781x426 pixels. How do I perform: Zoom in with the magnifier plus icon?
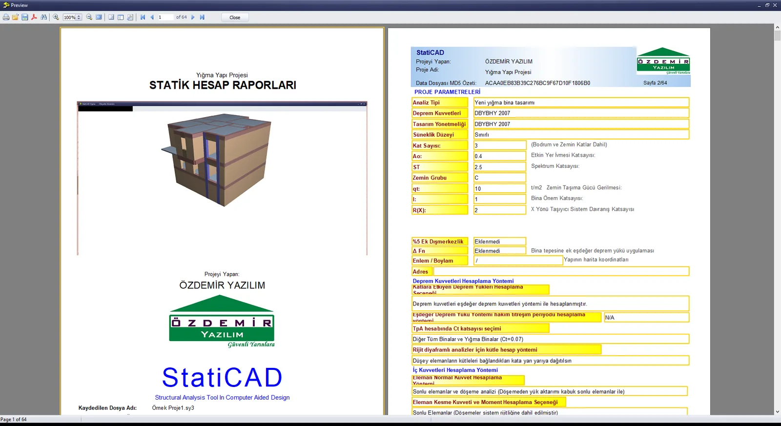coord(56,17)
